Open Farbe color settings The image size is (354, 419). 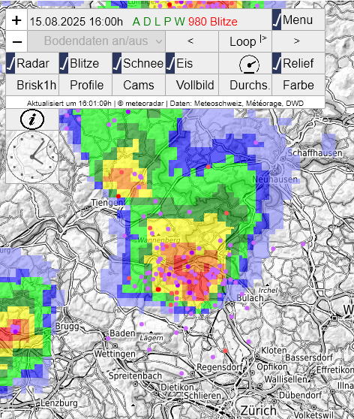(x=298, y=85)
